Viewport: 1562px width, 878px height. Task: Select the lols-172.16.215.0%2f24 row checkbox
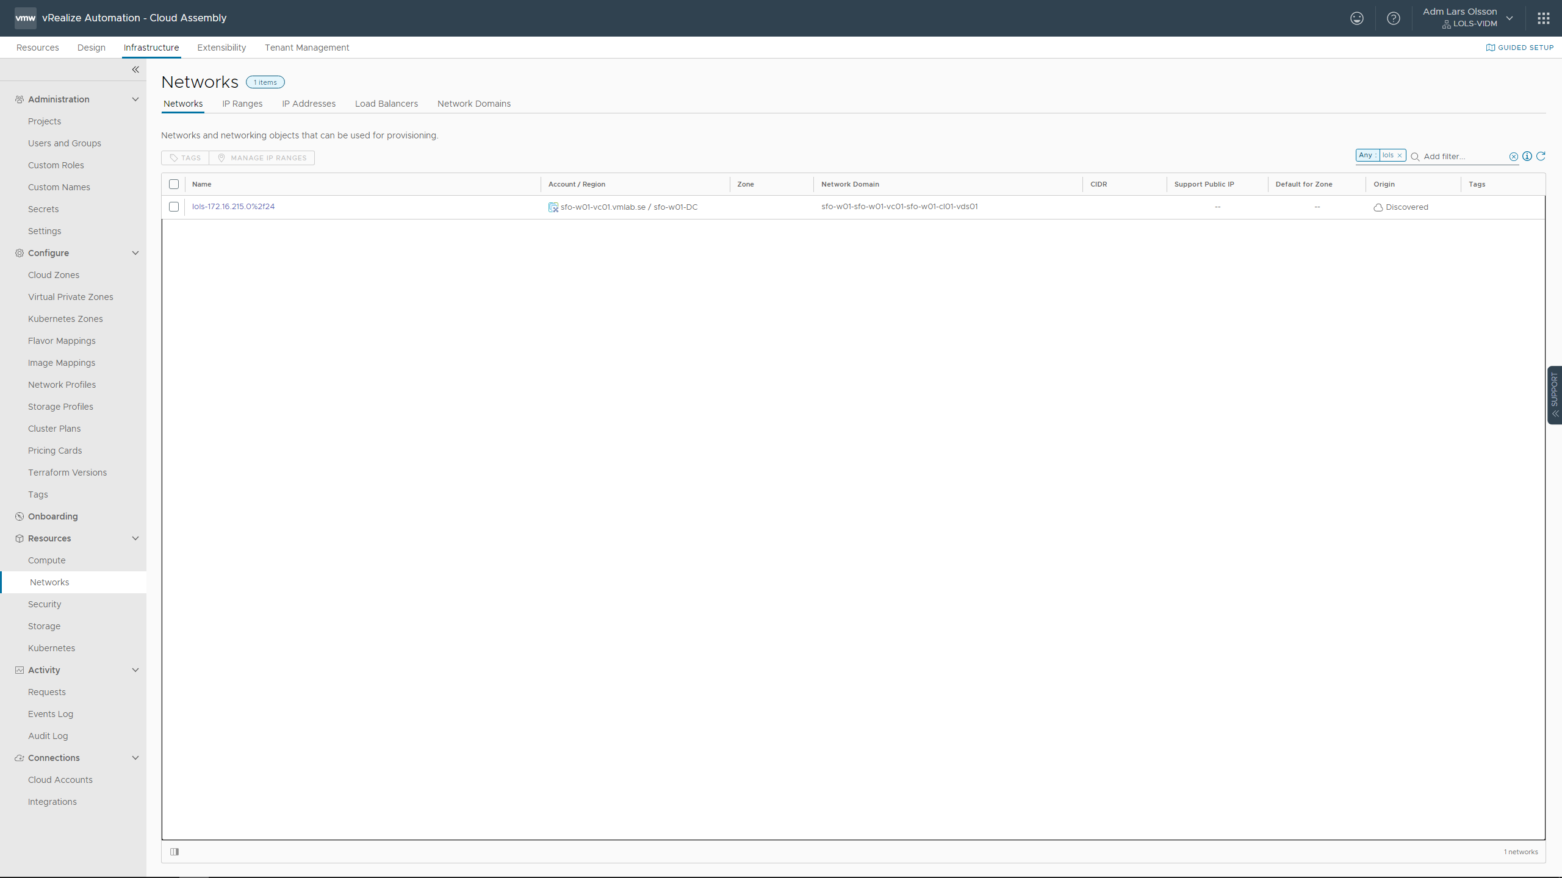coord(174,207)
